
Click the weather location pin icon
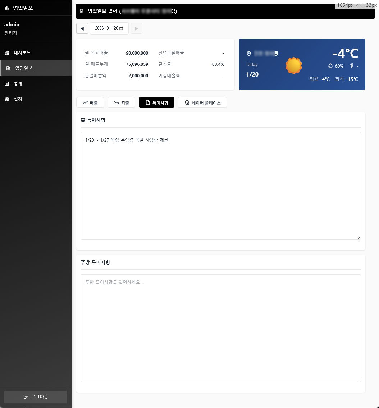click(249, 54)
